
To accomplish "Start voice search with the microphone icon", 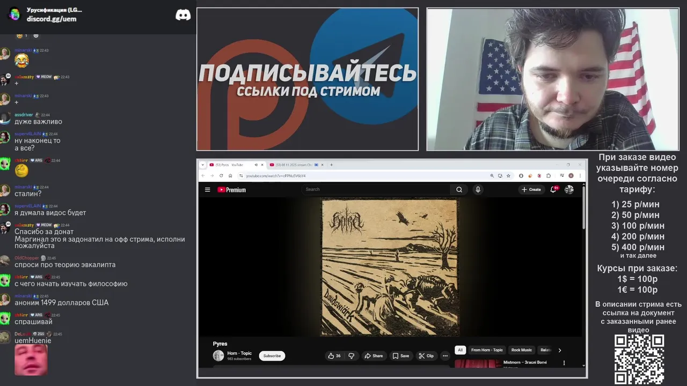I will [x=478, y=189].
